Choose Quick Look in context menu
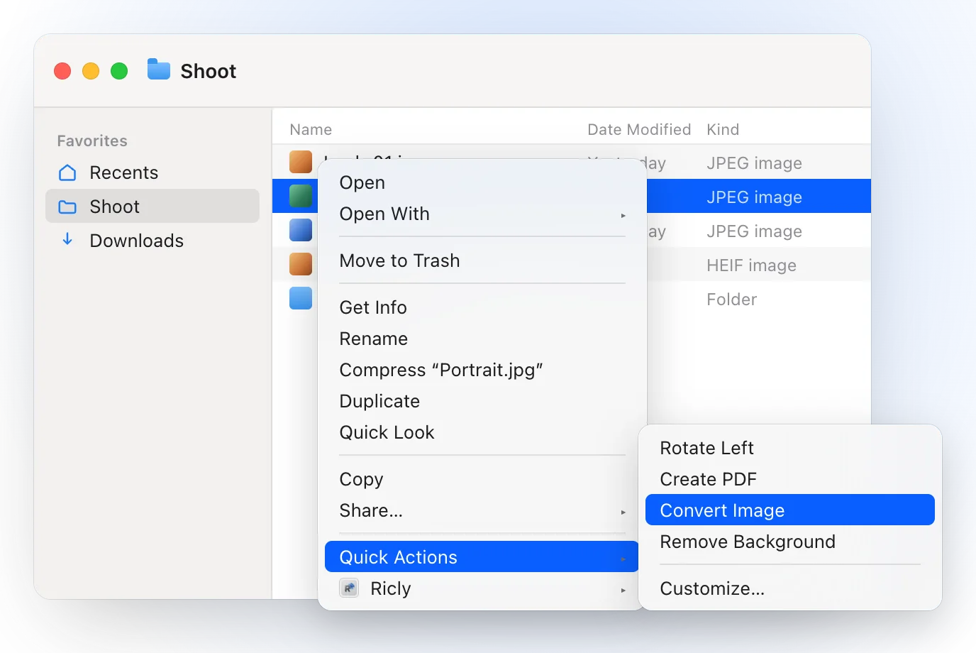This screenshot has width=976, height=653. point(482,432)
